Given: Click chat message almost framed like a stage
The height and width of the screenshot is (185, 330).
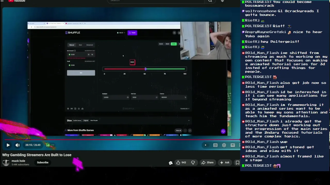Looking at the screenshot, I should click(284, 158).
